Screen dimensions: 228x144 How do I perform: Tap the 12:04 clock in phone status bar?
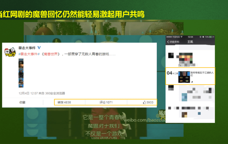click(x=190, y=37)
